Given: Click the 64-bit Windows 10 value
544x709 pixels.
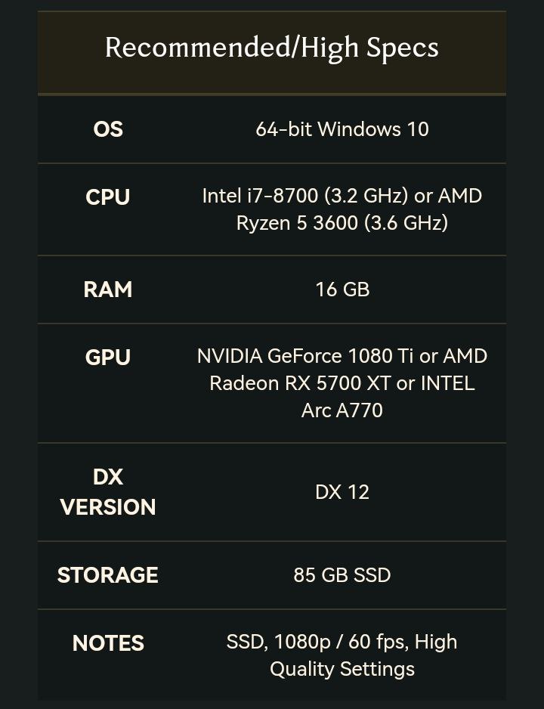Looking at the screenshot, I should click(x=342, y=129).
